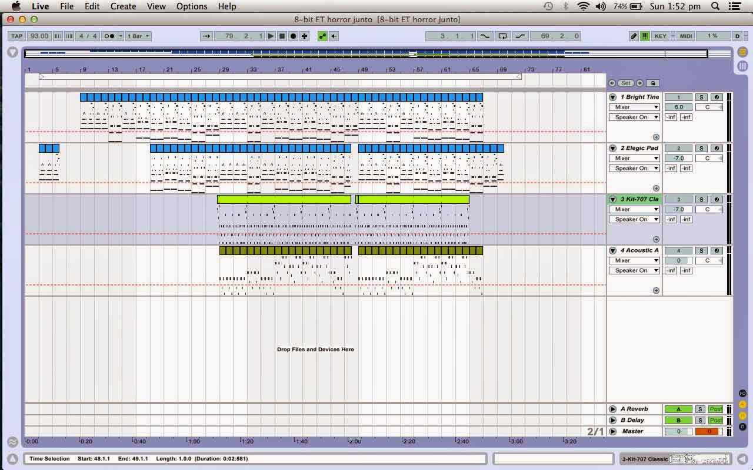Start playback with the Play button
Viewport: 753px width, 470px height.
pos(271,36)
